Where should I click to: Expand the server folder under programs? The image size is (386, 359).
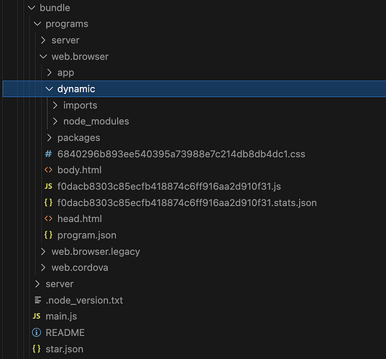tap(43, 40)
